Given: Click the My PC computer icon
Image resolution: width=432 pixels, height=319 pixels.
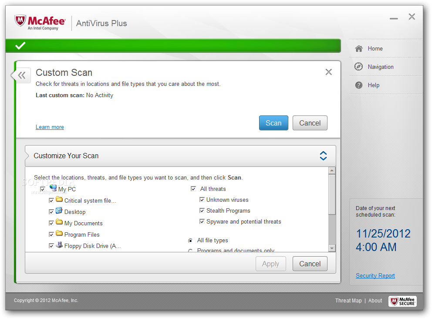Looking at the screenshot, I should coord(53,187).
